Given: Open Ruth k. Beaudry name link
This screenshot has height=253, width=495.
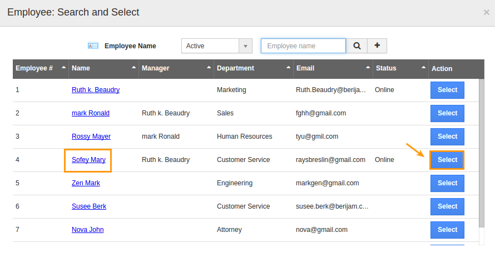Looking at the screenshot, I should click(96, 90).
